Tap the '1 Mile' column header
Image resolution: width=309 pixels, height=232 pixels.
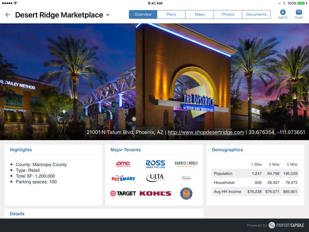coord(256,164)
